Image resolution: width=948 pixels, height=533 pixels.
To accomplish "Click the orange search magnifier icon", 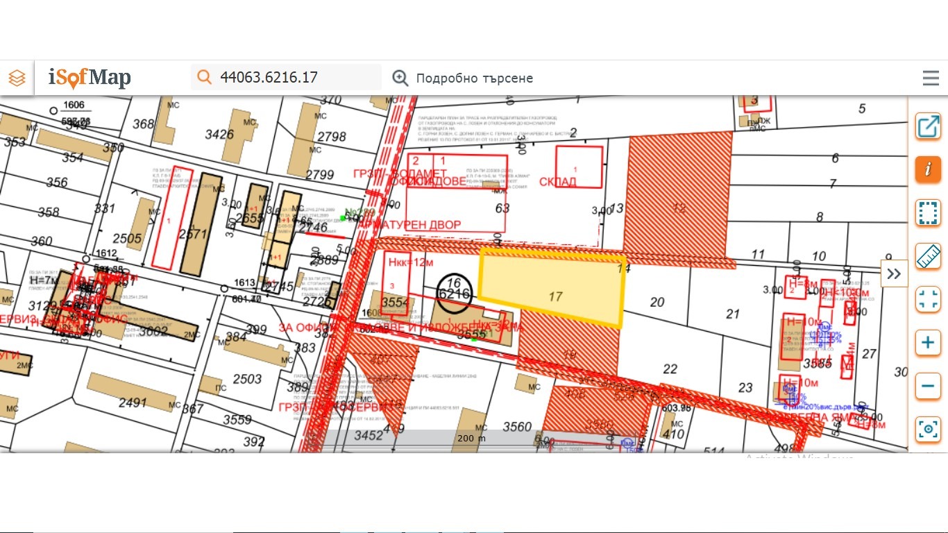I will pos(204,77).
